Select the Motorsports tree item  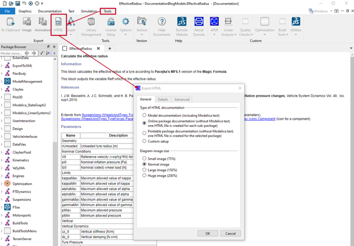click(x=22, y=215)
